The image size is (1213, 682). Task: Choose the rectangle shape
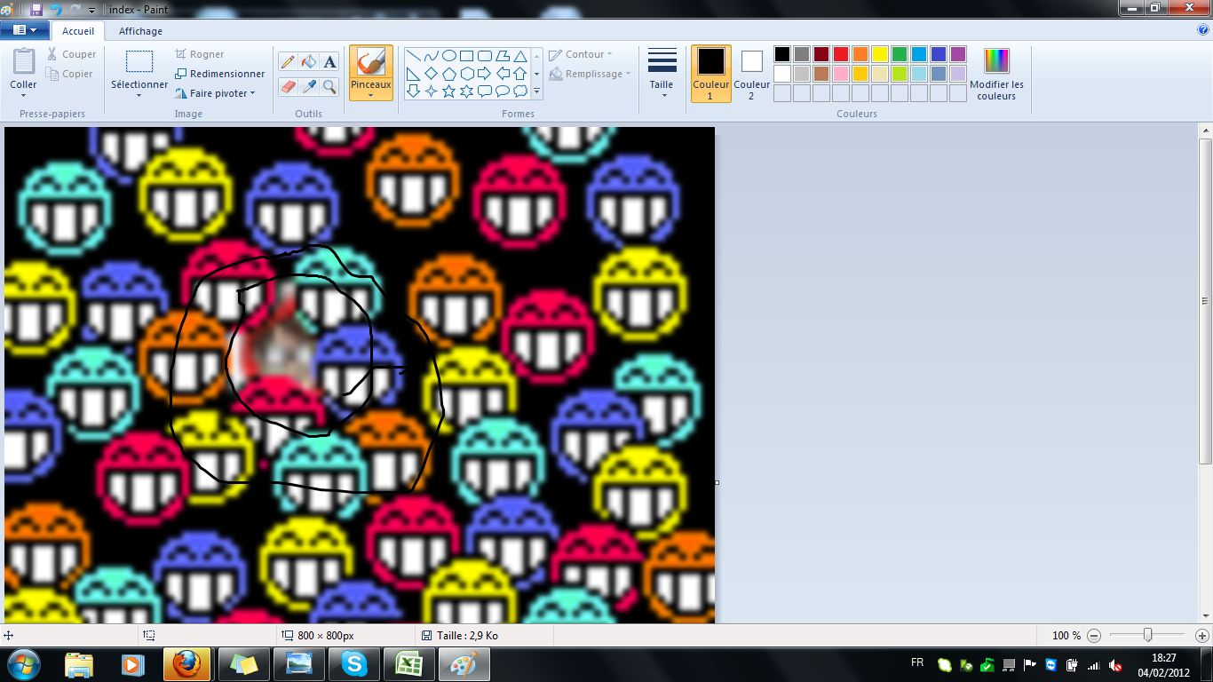click(x=466, y=56)
